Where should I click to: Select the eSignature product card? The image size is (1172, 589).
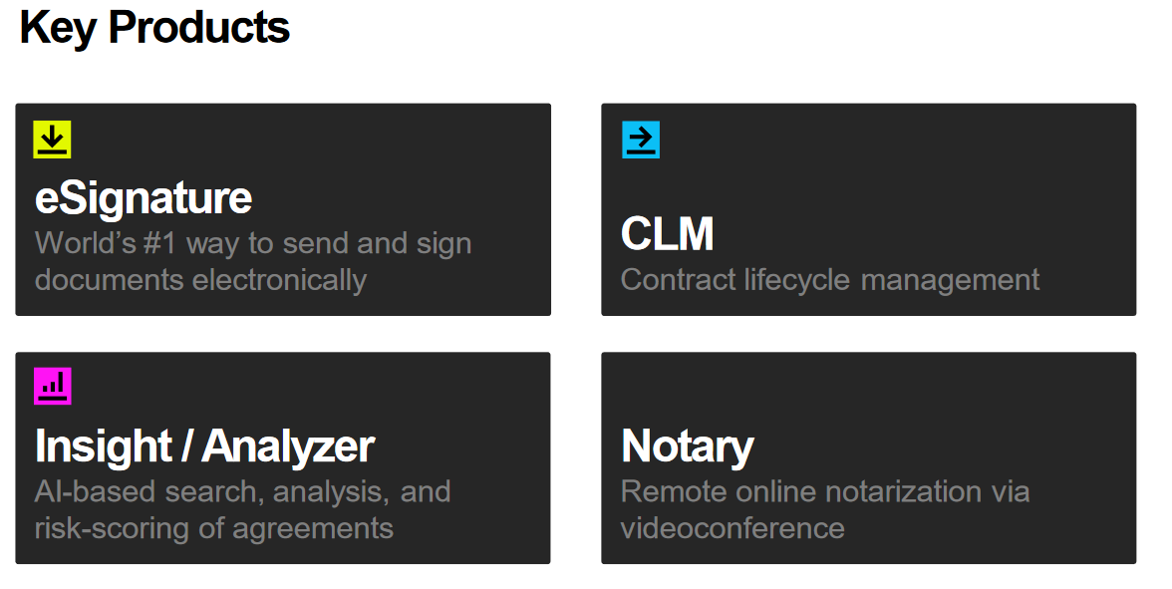(283, 209)
